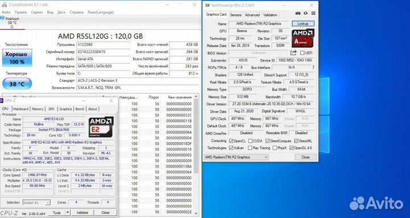Toggle the OpenGL 4.6 checkbox
The image size is (410, 218).
click(x=292, y=148)
